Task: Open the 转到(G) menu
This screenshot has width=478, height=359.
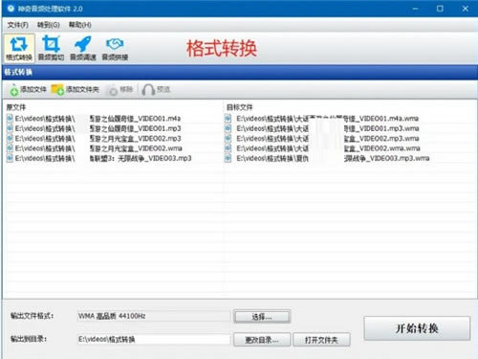Action: (49, 25)
